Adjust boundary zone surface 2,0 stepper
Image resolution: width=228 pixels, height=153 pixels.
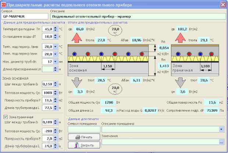pos(55,139)
